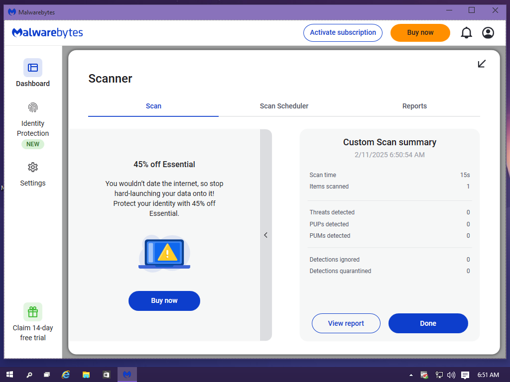Click the View report button
This screenshot has height=382, width=510.
click(x=346, y=323)
